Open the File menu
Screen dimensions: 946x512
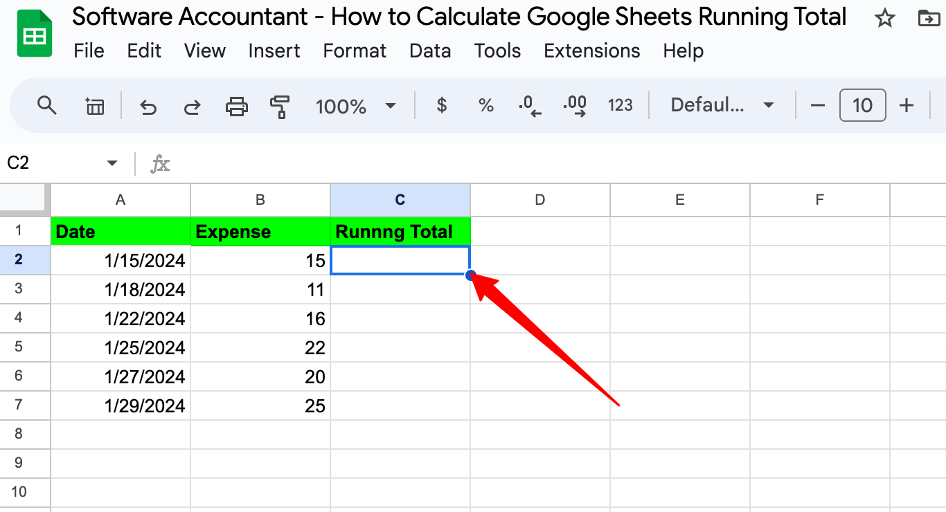pos(89,51)
